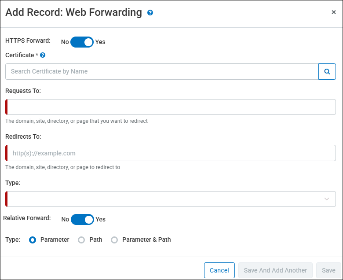Choose the Parameter & Path radio option
This screenshot has height=280, width=343.
coord(114,240)
